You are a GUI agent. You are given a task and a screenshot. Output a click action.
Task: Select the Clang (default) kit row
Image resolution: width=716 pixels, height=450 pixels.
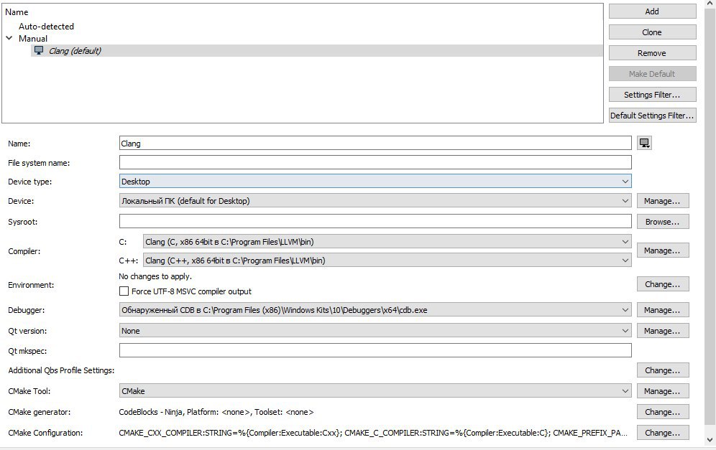point(317,51)
